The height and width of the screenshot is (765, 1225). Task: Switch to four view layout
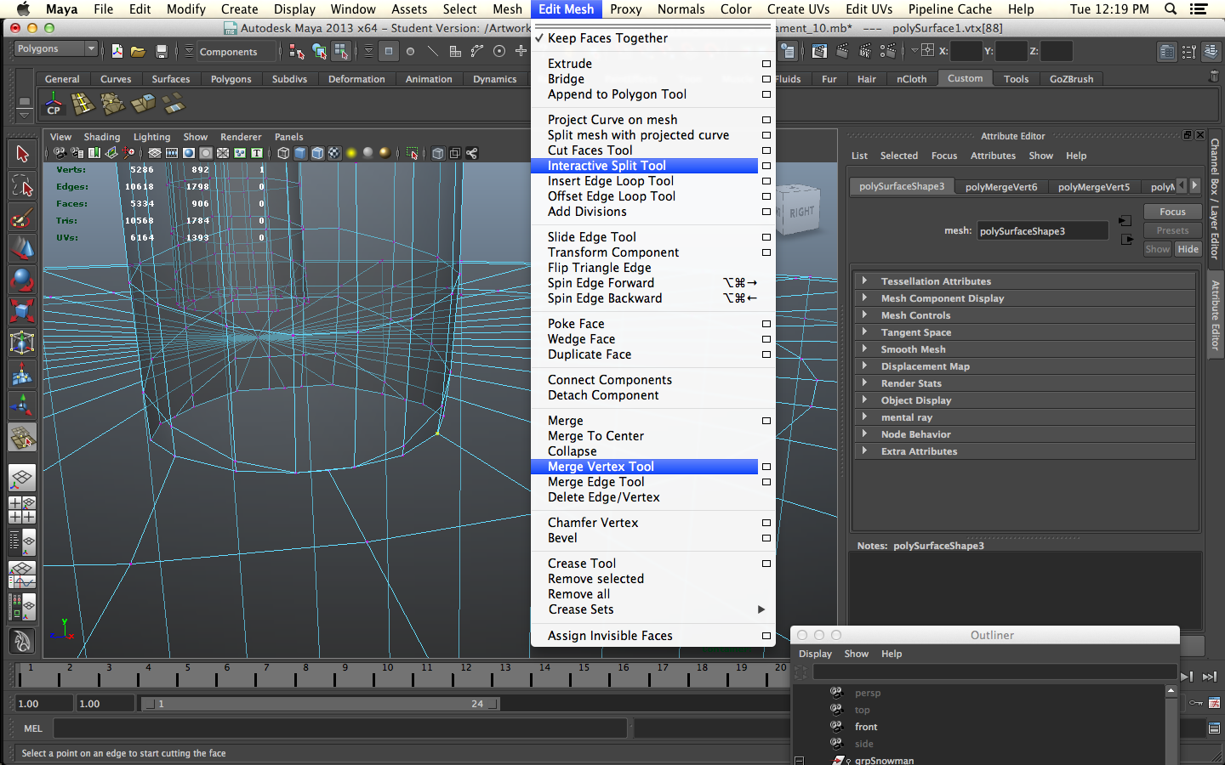[22, 509]
